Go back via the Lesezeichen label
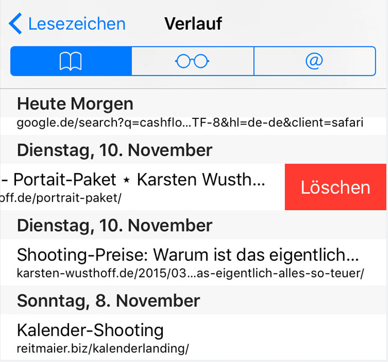This screenshot has height=362, width=388. tap(77, 24)
